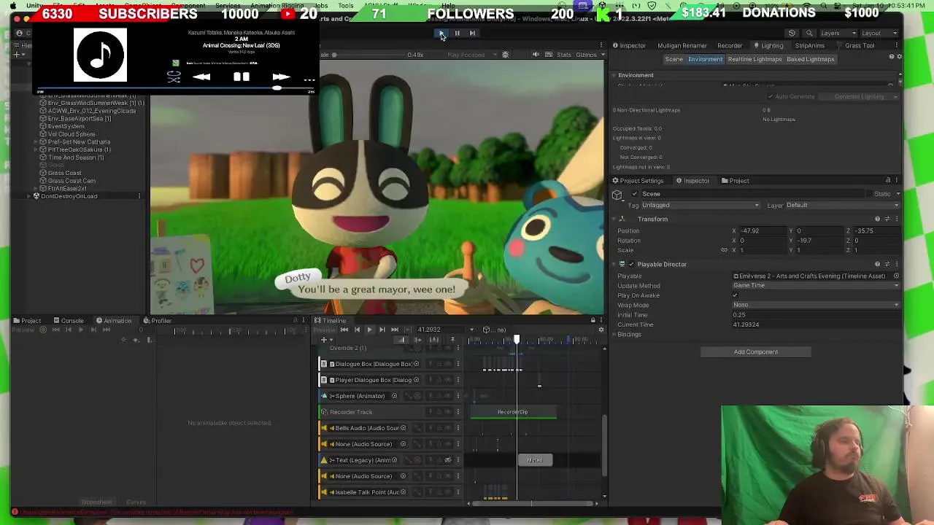The height and width of the screenshot is (525, 934).
Task: Skip to next song in music player
Action: (x=281, y=77)
